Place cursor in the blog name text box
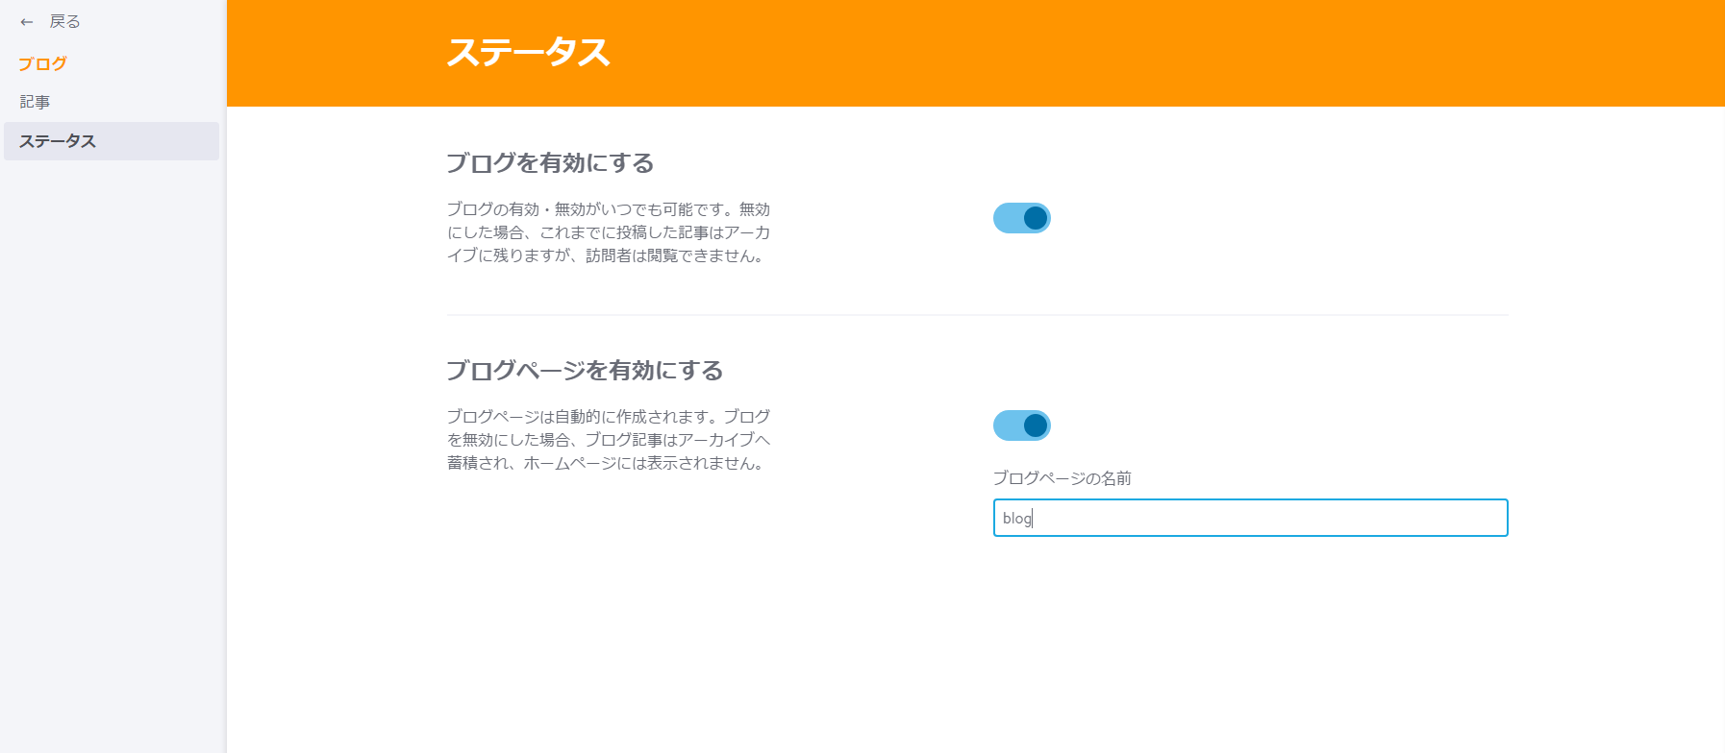 [x=1250, y=518]
